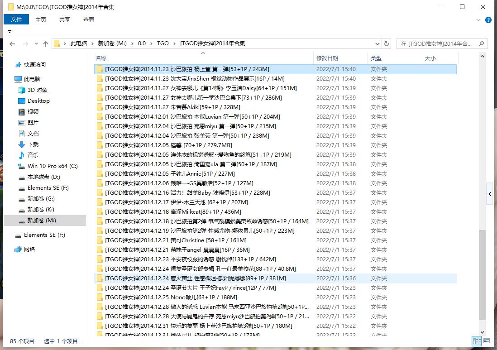Viewport: 497px width, 350px height.
Task: Expand breadcrumb chevron after 此电脑
Action: coord(92,43)
